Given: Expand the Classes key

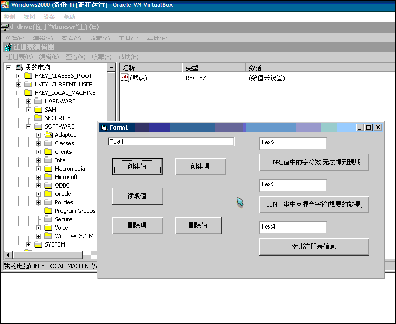Looking at the screenshot, I should [x=38, y=143].
